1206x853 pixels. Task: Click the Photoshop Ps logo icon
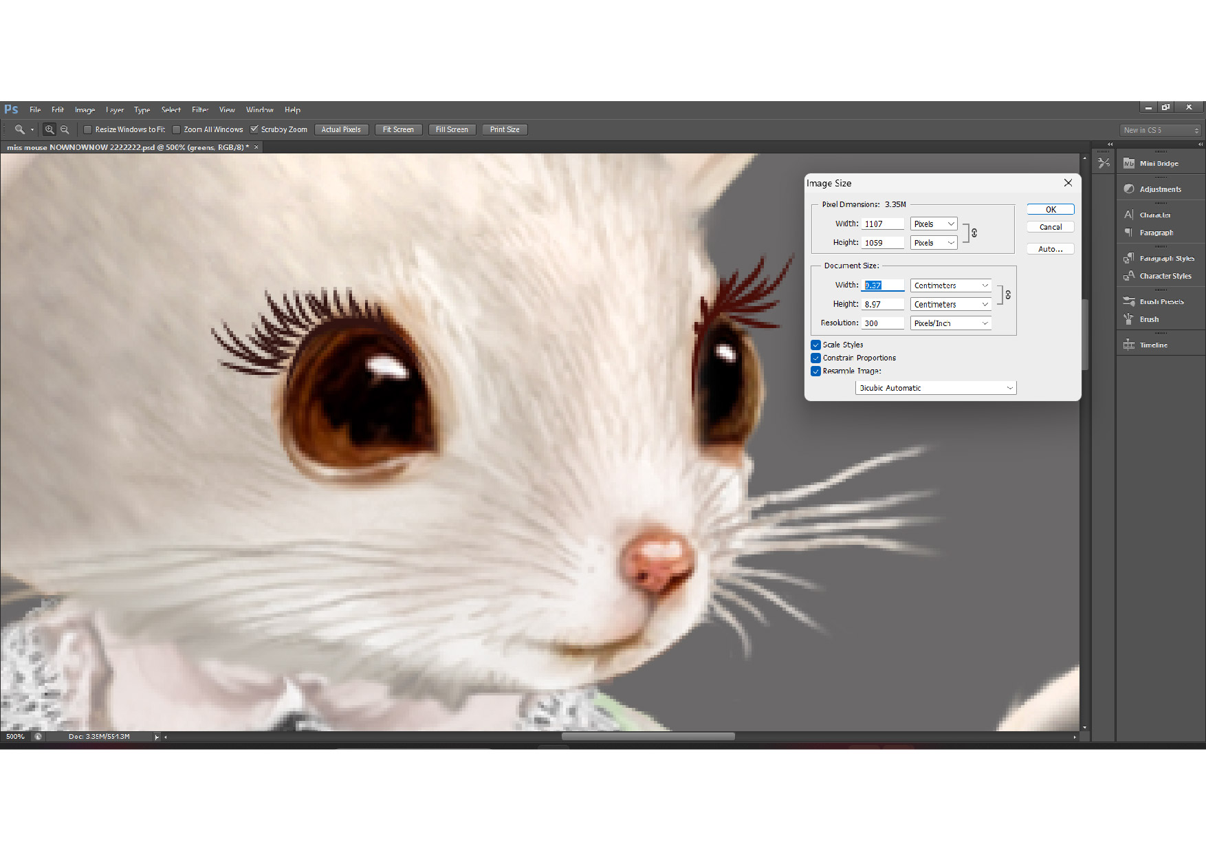11,109
